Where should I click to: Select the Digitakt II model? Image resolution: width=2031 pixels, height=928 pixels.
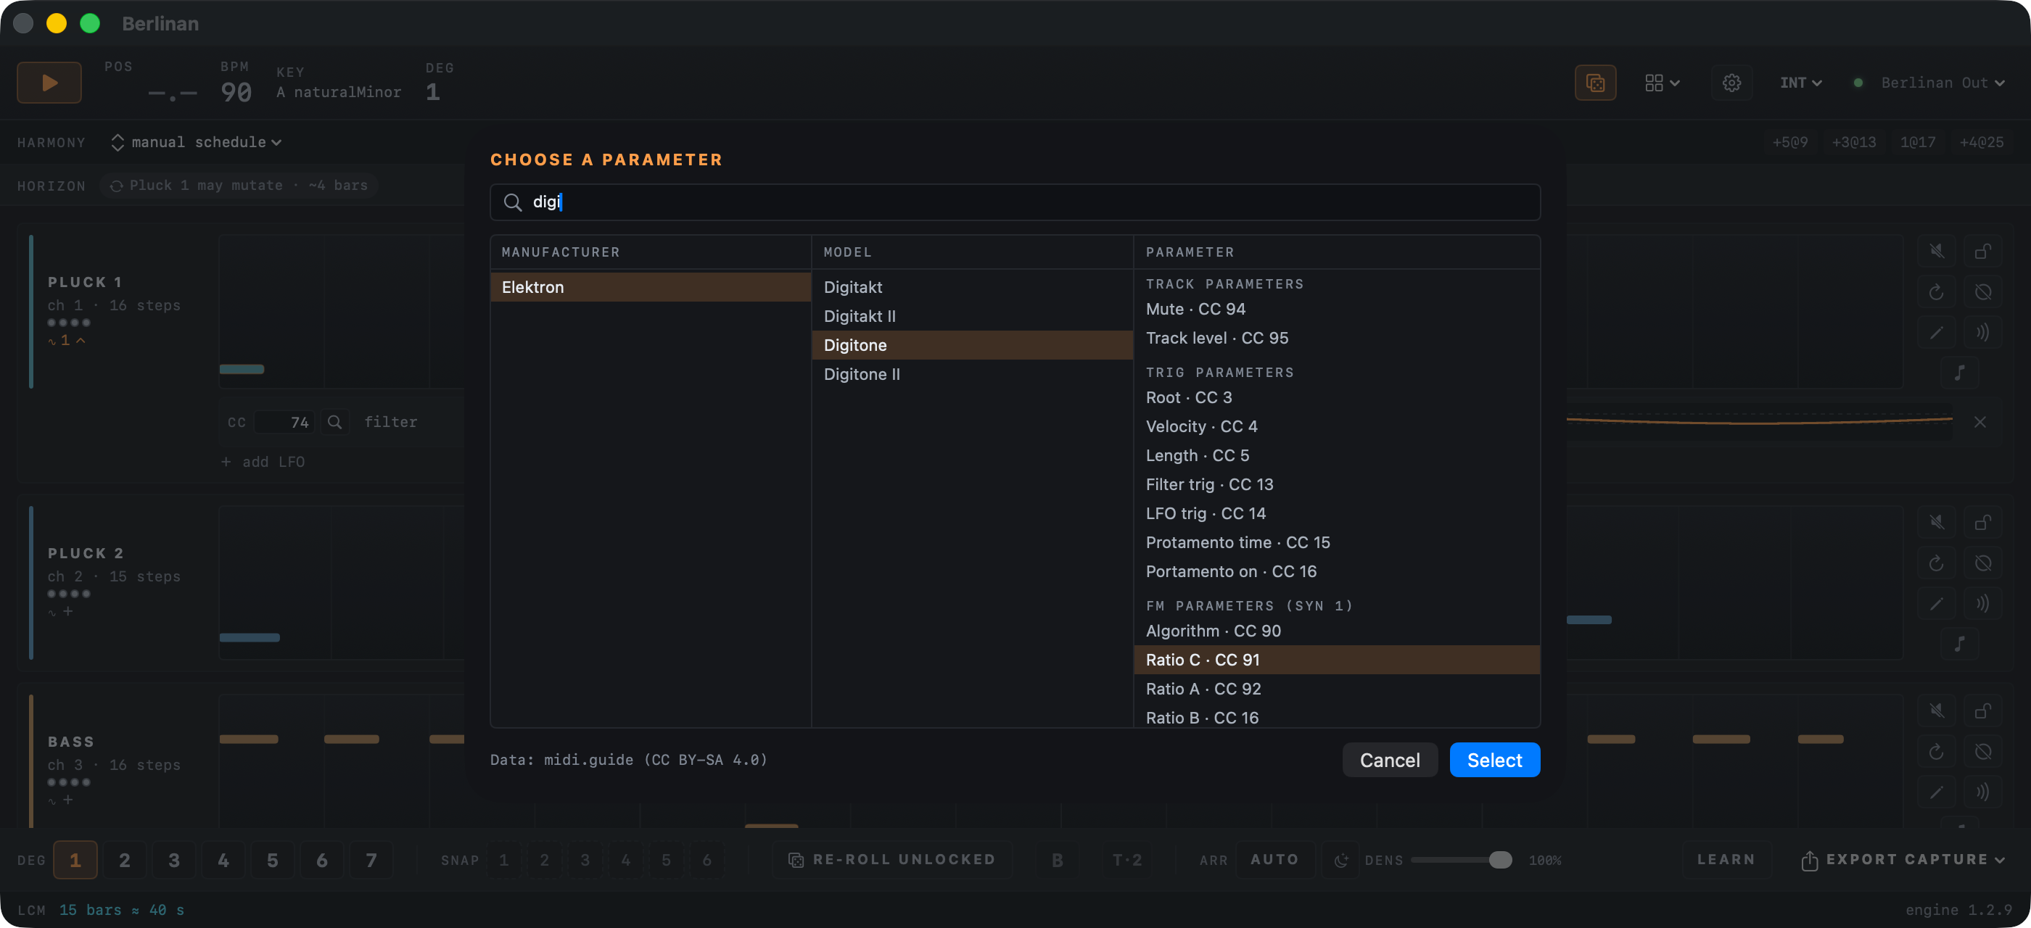(x=971, y=316)
